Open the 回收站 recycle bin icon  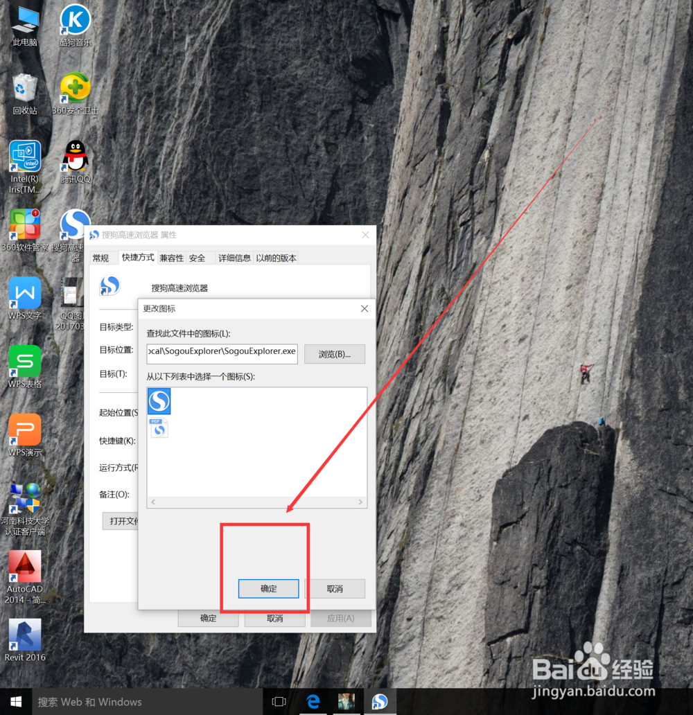[25, 95]
